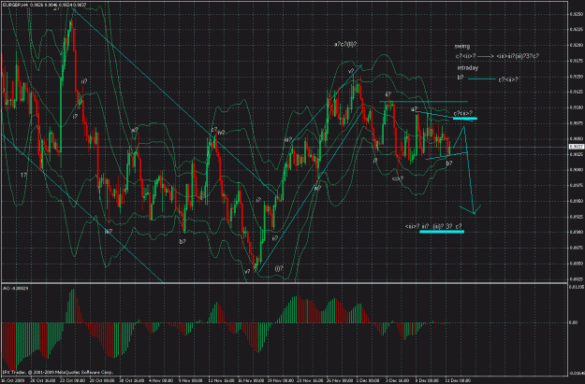Image resolution: width=585 pixels, height=384 pixels.
Task: Click the 0.9000 price axis label
Action: point(576,169)
